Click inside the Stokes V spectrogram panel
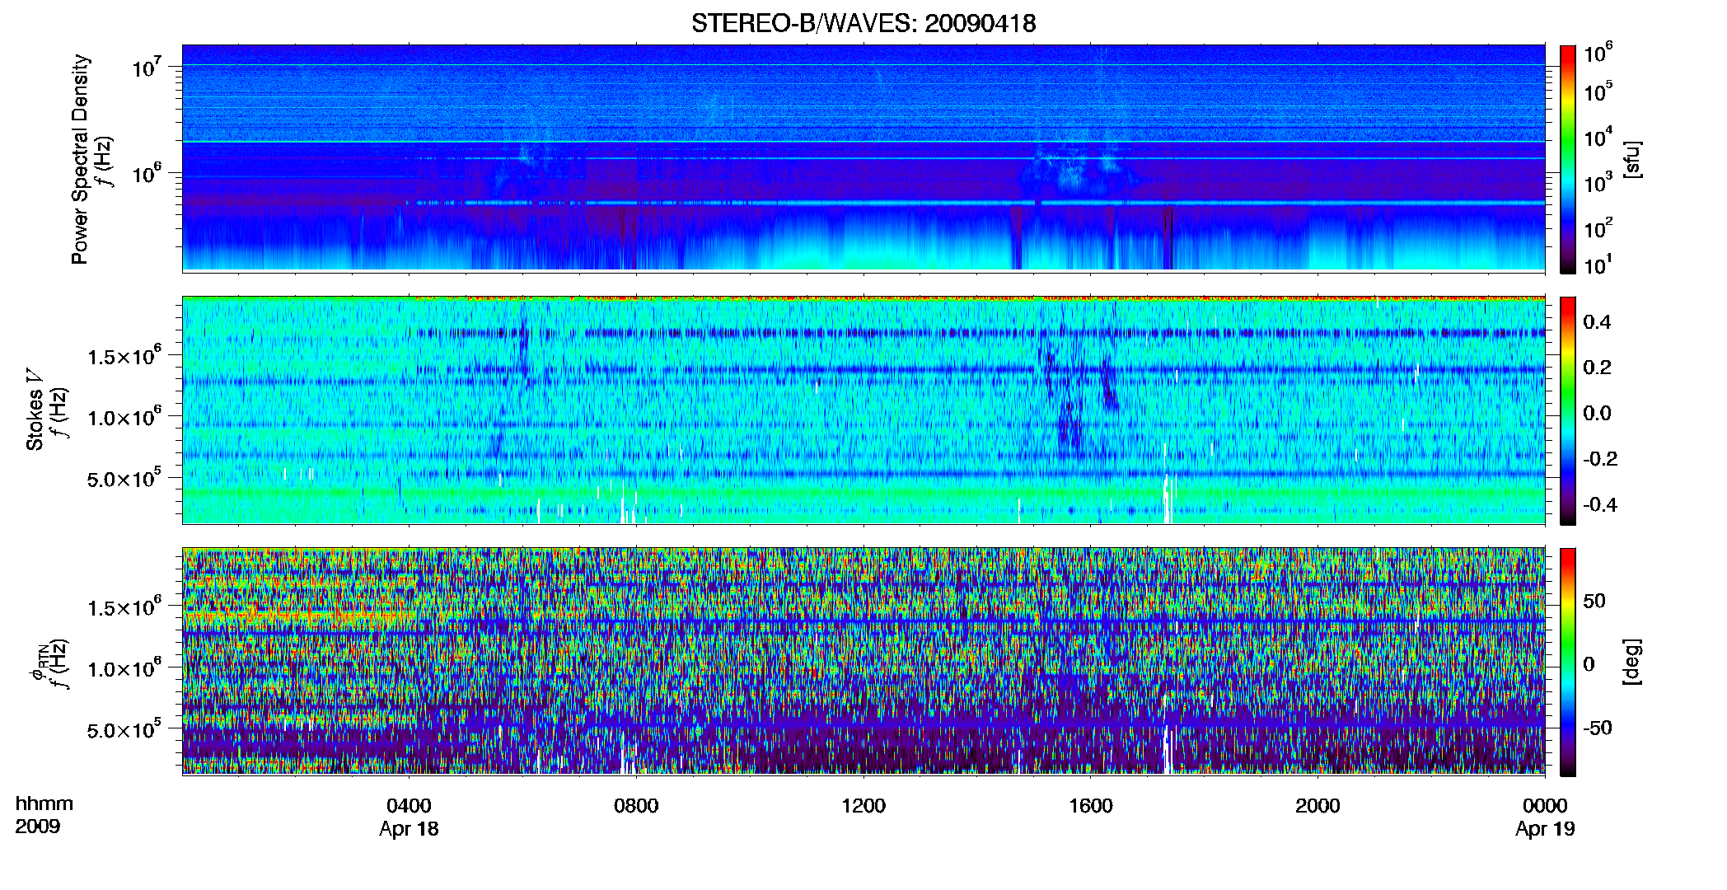 pyautogui.click(x=863, y=410)
